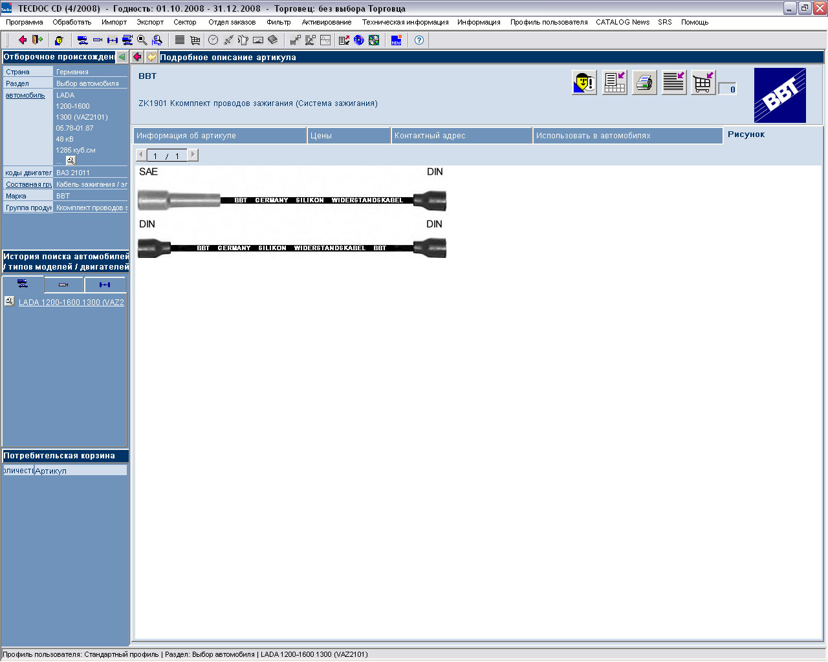Viewport: 828px width, 662px height.
Task: Open the NEW catalog news icon
Action: [x=397, y=40]
